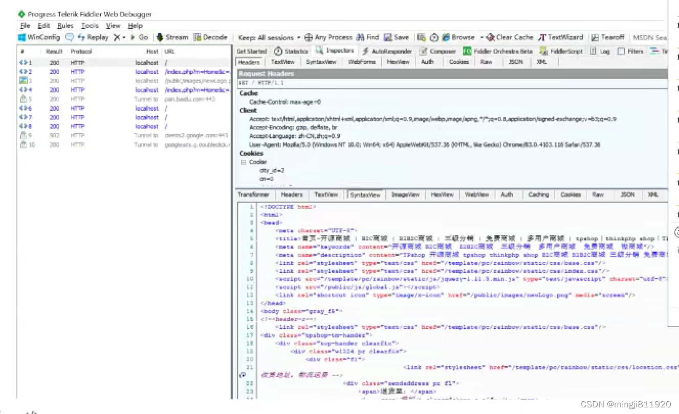Switch to the AutoResponder tab
Image resolution: width=679 pixels, height=414 pixels.
(x=387, y=51)
